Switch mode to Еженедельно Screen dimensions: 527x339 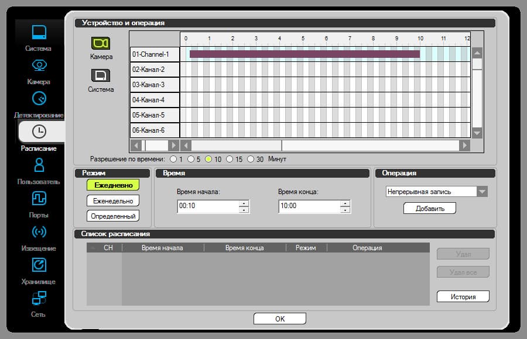coord(113,200)
